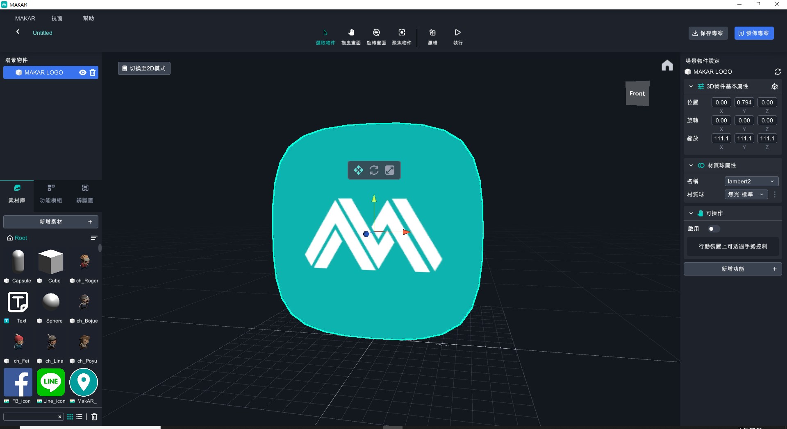Select the ch_Bojue character asset
The width and height of the screenshot is (787, 429).
(x=84, y=302)
